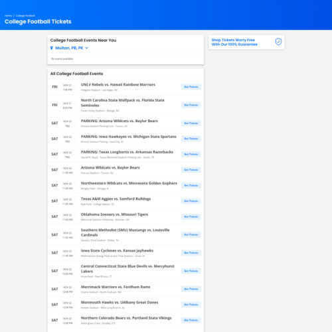
Task: Open Texas A&M Aggies vs. Samford Bulldogs
Action: [116, 199]
